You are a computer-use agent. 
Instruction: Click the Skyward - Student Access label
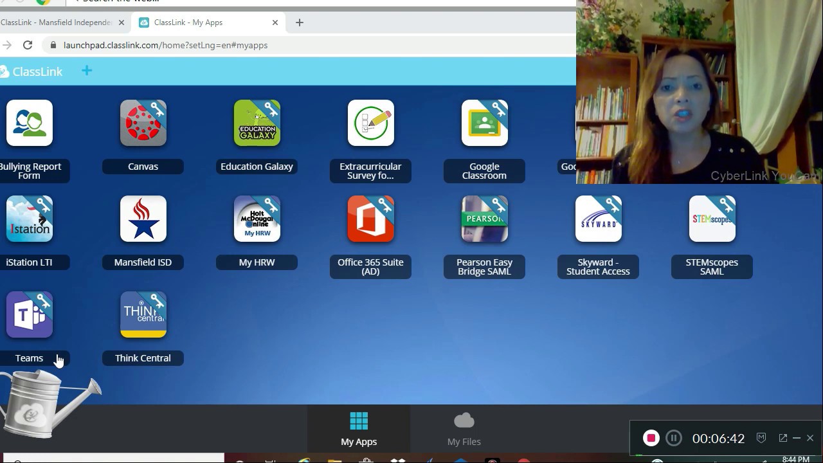click(x=598, y=267)
